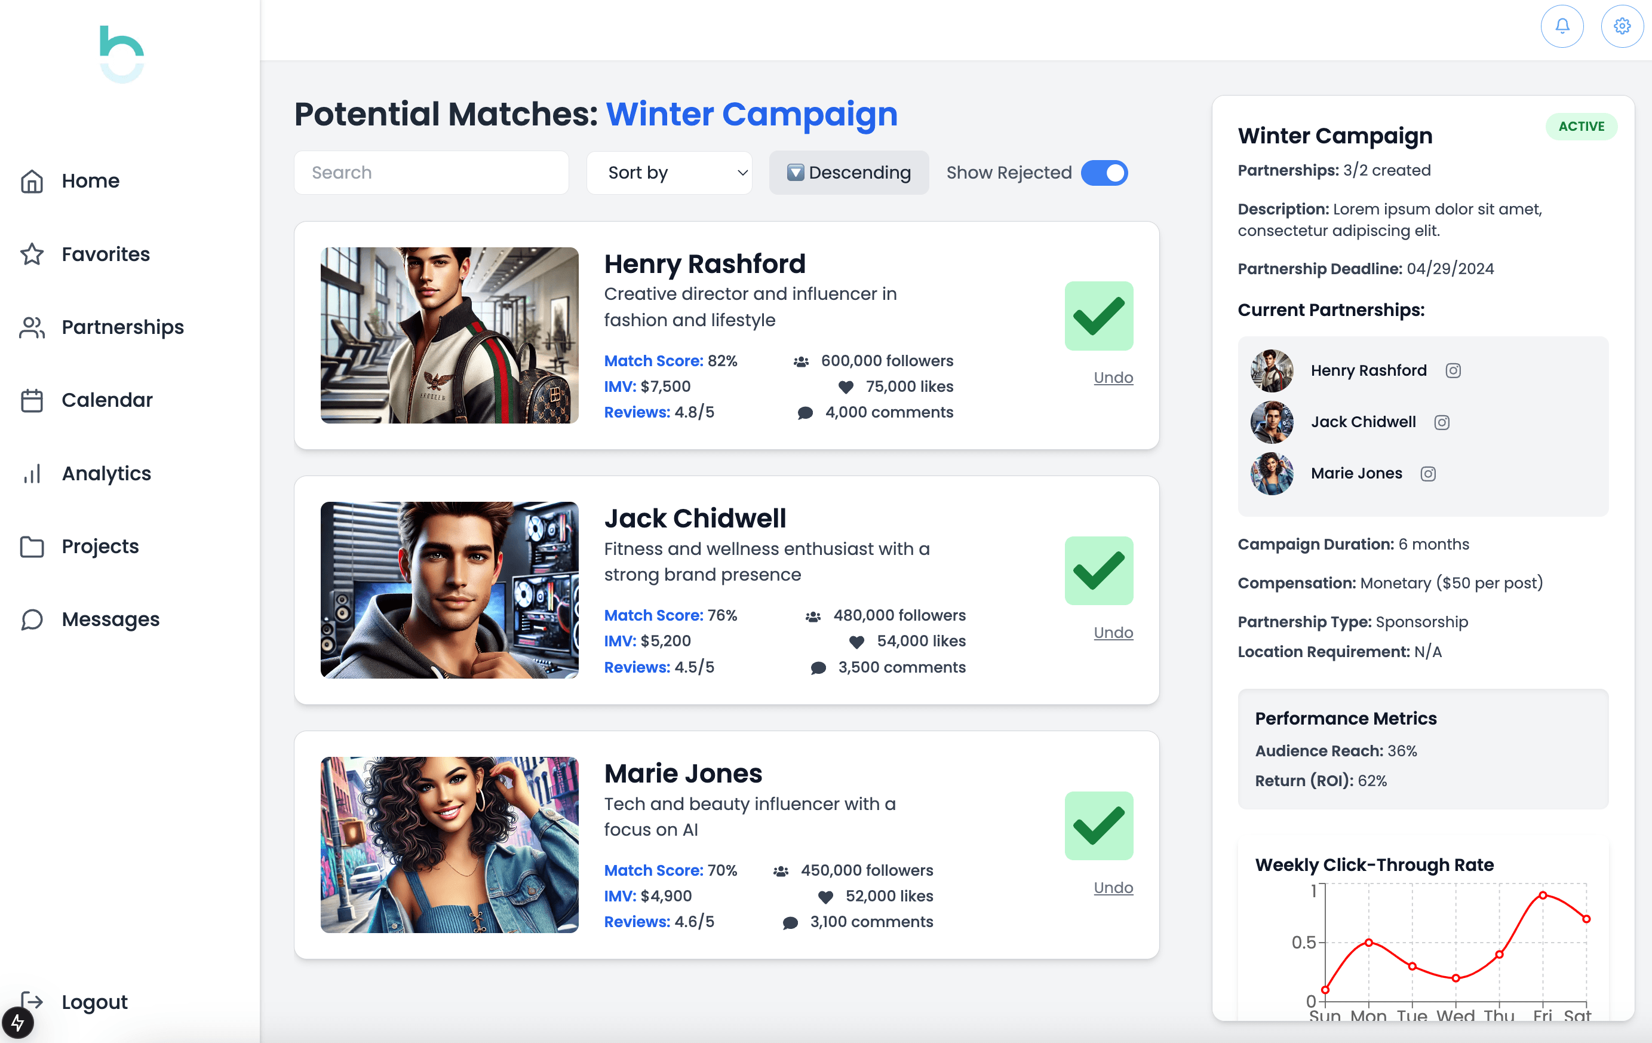Viewport: 1652px width, 1043px height.
Task: Approve Henry Rashford with the green checkmark
Action: (1098, 315)
